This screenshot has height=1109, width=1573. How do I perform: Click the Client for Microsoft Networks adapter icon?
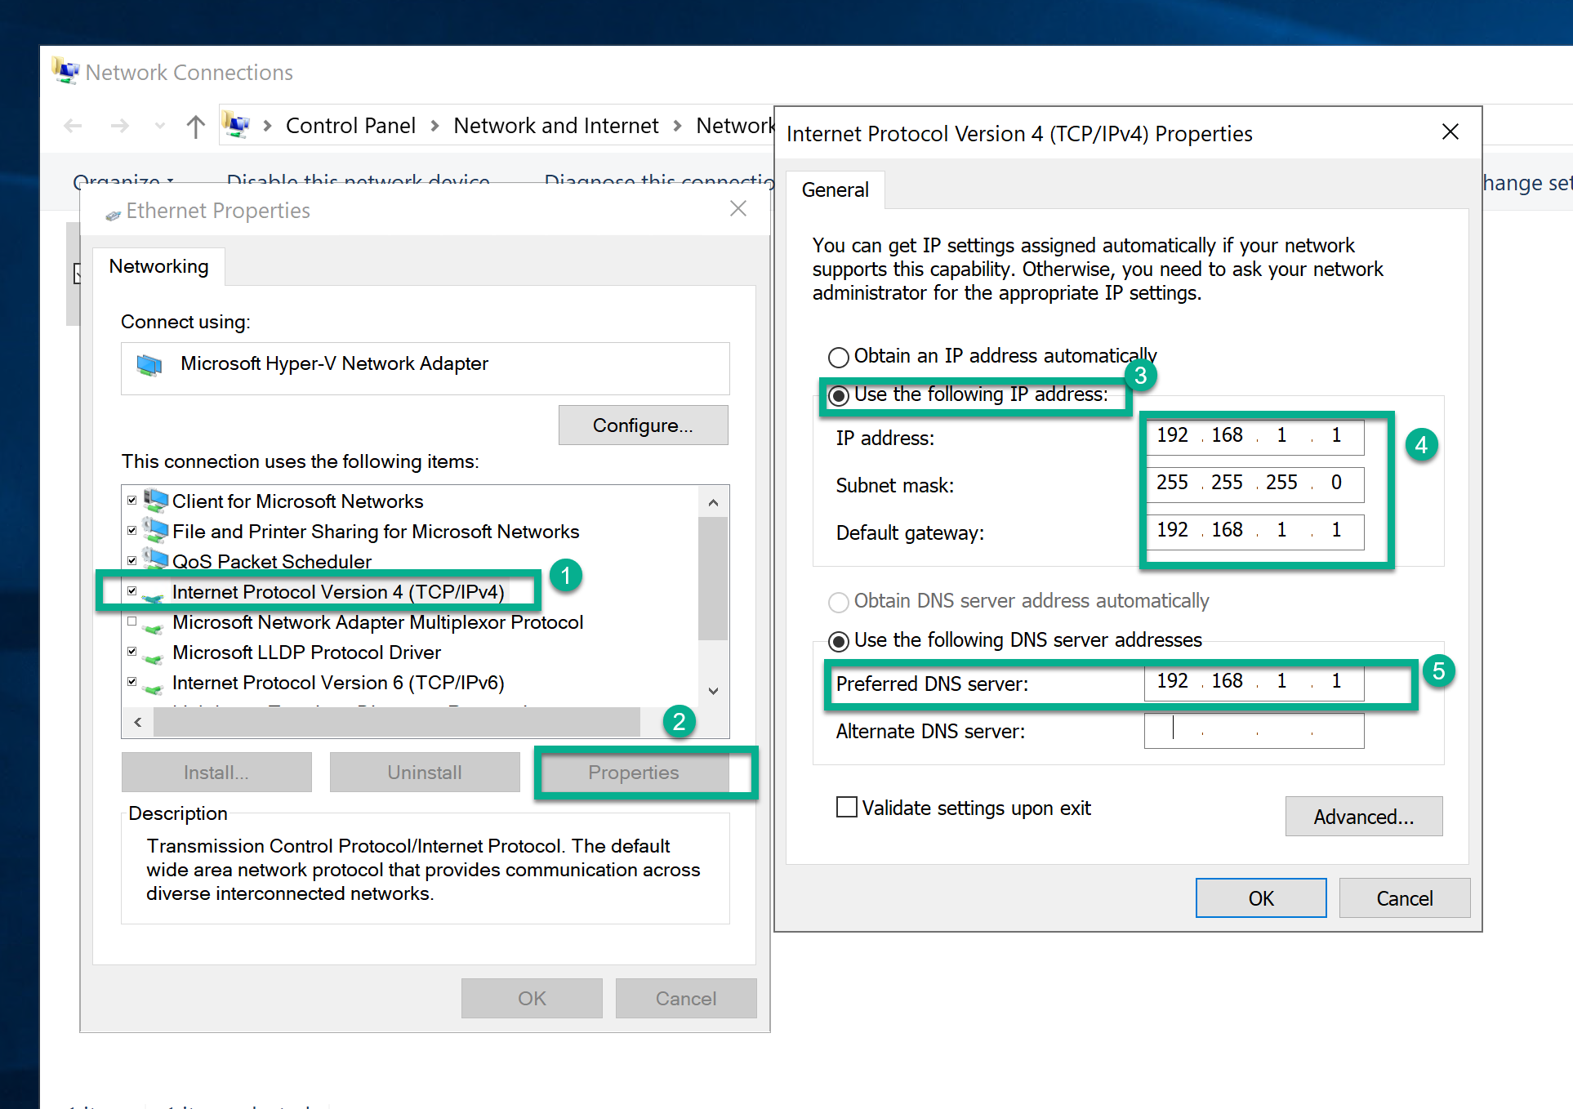[155, 501]
